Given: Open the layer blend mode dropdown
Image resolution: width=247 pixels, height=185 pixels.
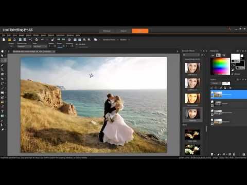Looking at the screenshot, I should point(216,83).
